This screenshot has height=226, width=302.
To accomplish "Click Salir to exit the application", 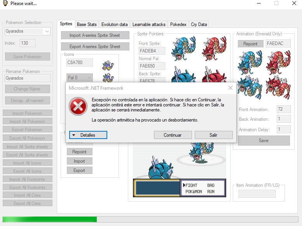I will coord(213,135).
